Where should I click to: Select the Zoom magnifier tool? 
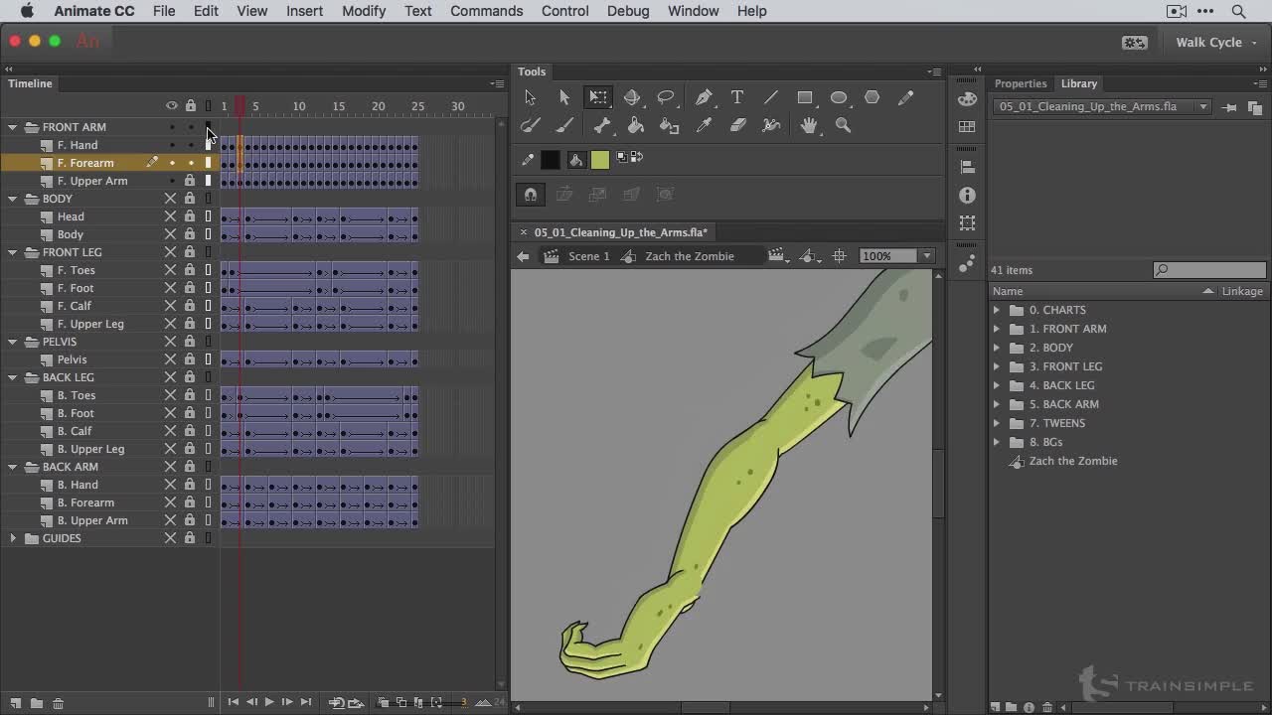coord(844,125)
